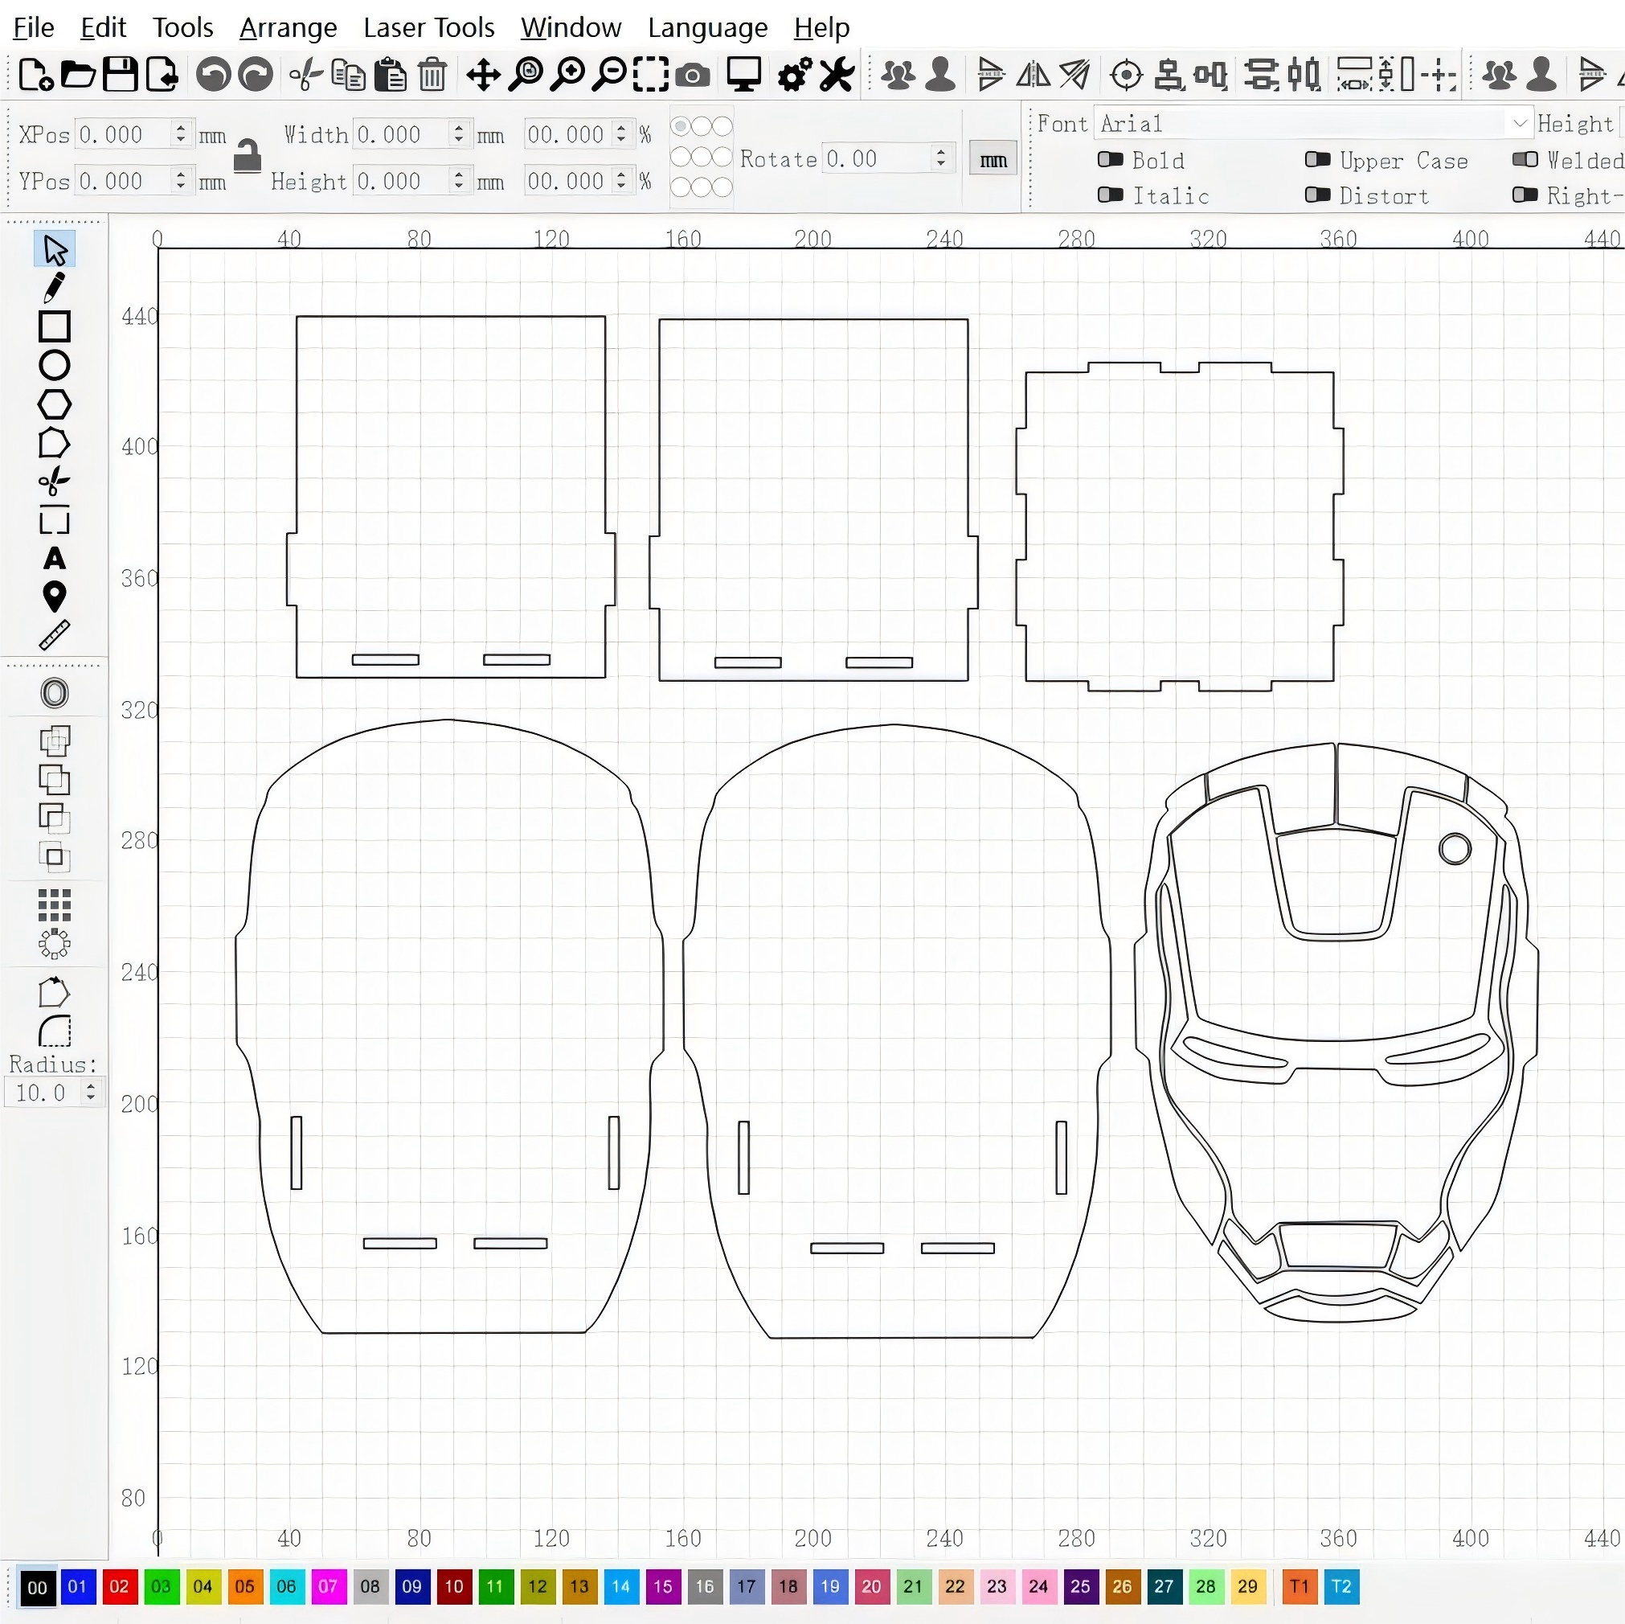
Task: Undo the last action
Action: click(214, 74)
